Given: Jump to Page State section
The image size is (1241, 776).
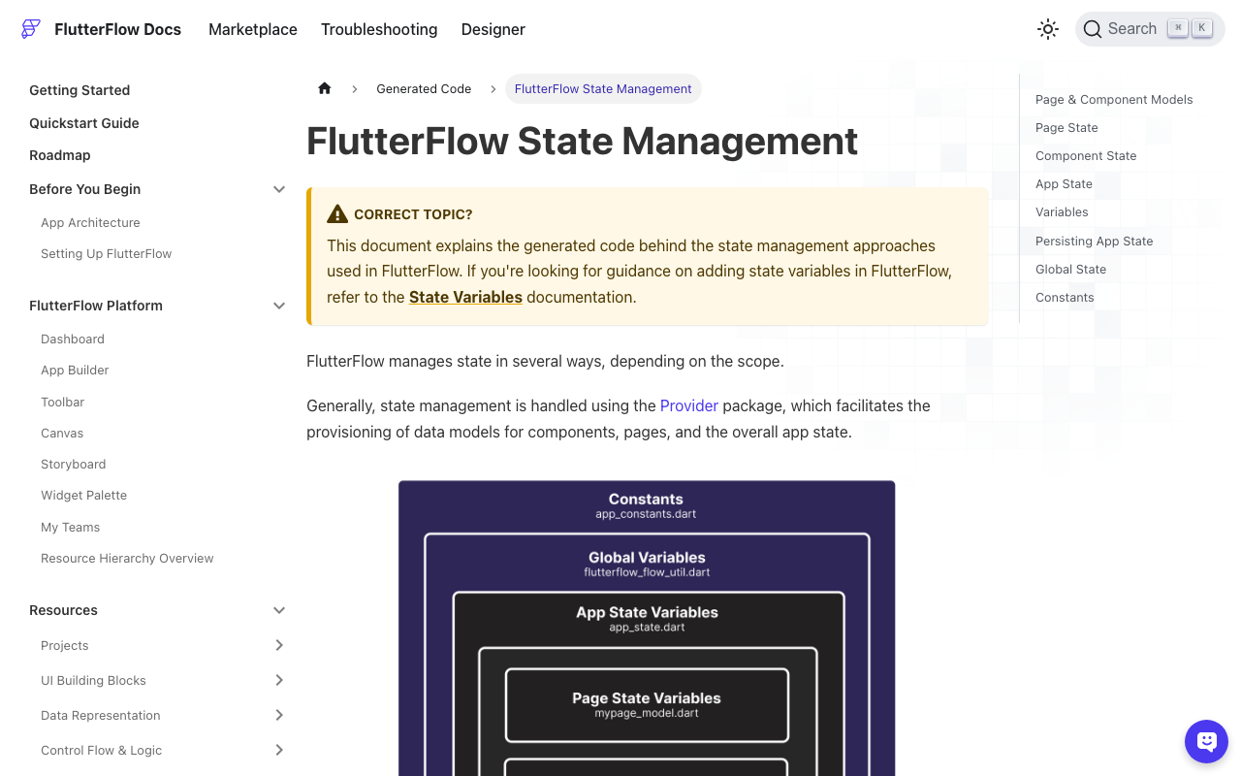Looking at the screenshot, I should coord(1066,127).
